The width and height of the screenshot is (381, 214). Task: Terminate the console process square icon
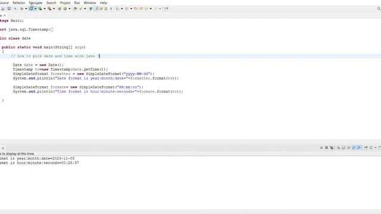click(x=321, y=147)
